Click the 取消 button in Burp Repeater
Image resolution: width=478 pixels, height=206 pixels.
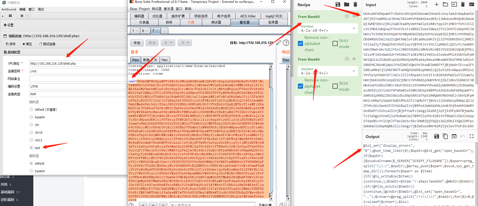[152, 43]
